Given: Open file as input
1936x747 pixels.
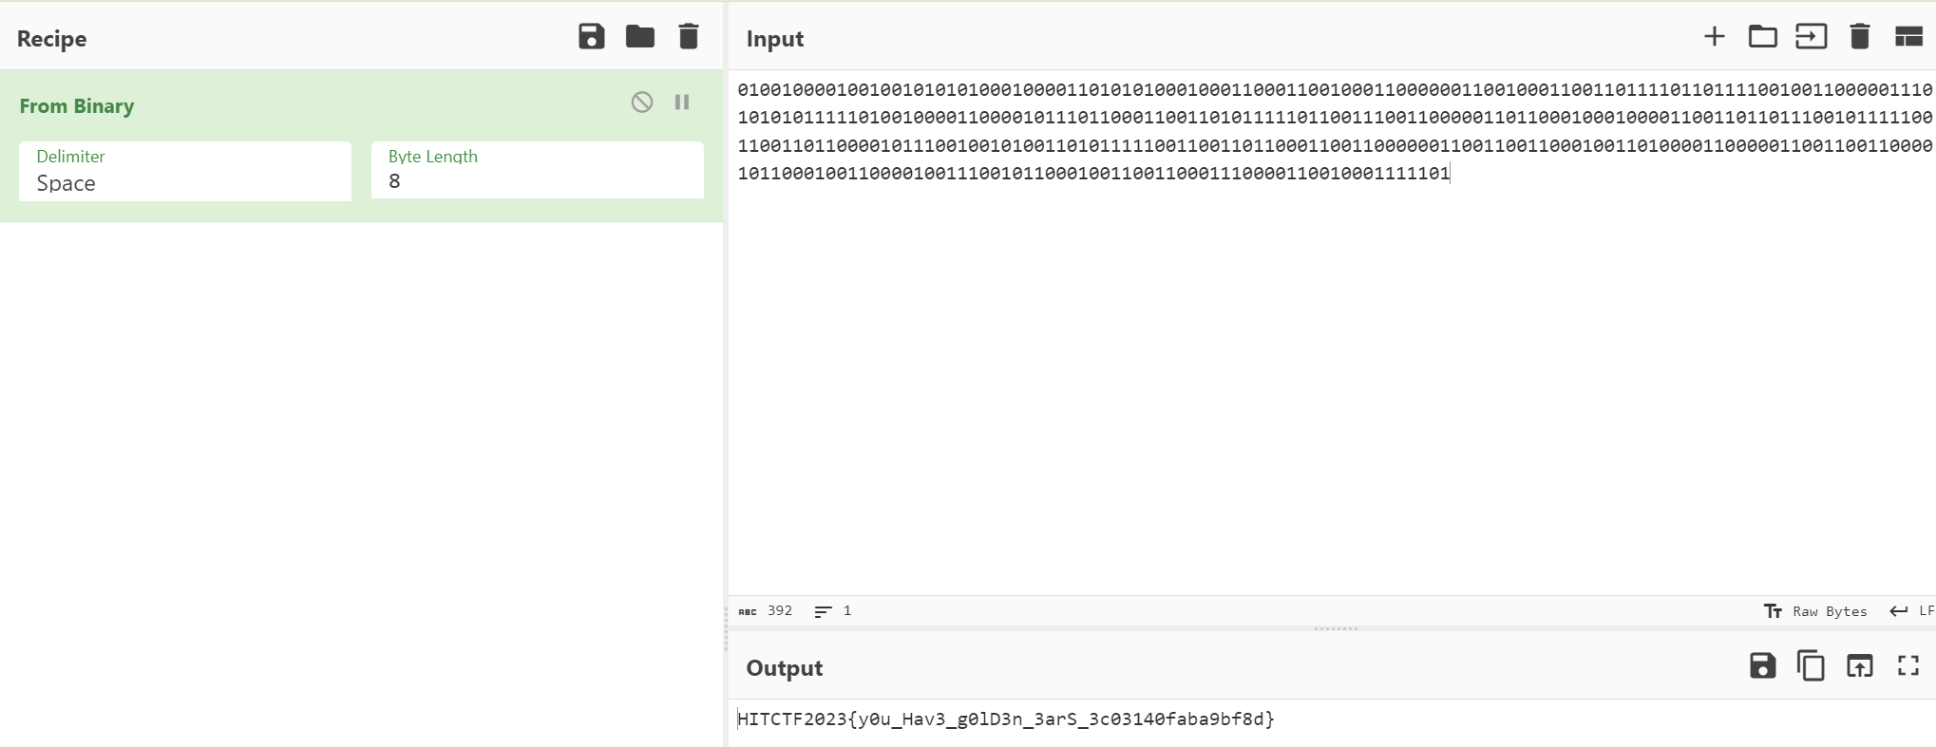Looking at the screenshot, I should [1811, 37].
